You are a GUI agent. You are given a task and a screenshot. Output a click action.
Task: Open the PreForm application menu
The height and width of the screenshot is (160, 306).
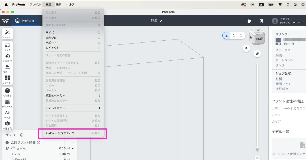pos(19,4)
